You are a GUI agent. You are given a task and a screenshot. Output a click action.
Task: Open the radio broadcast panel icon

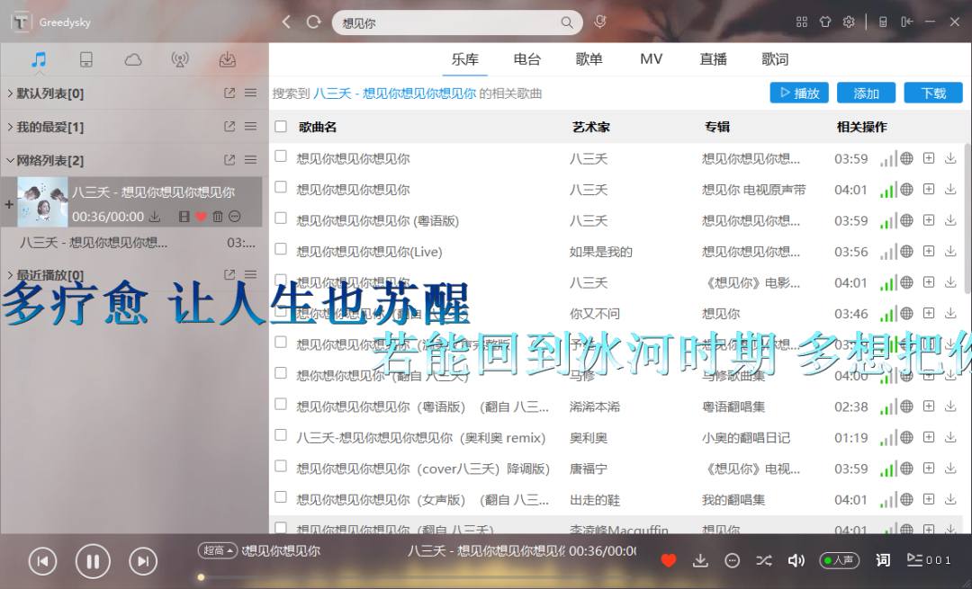click(180, 59)
